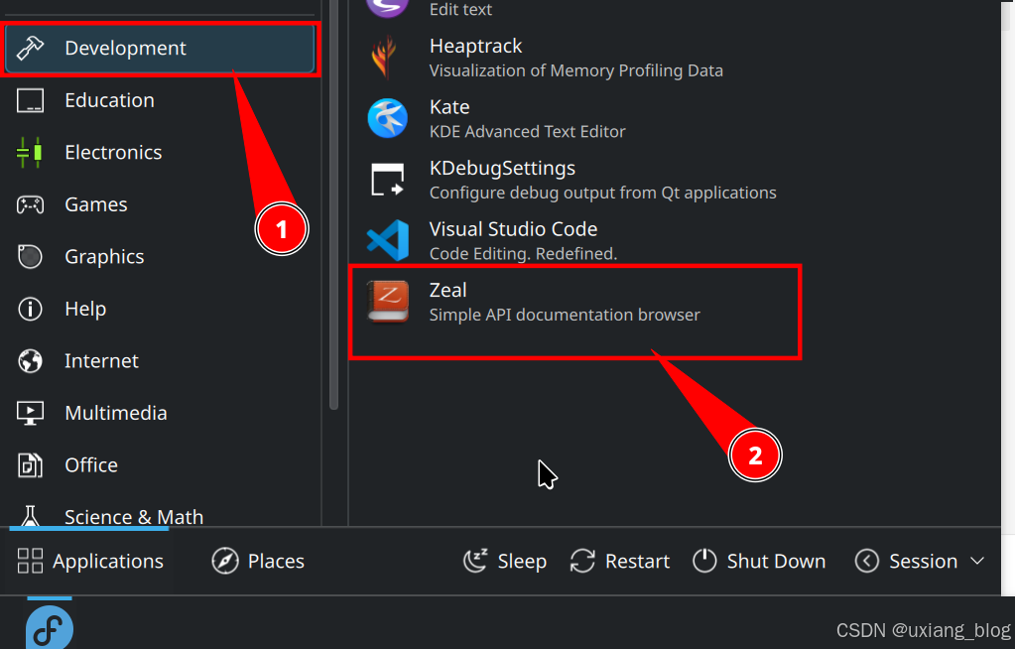Screen dimensions: 1015x649
Task: Click the Electronics category icon
Action: click(30, 152)
